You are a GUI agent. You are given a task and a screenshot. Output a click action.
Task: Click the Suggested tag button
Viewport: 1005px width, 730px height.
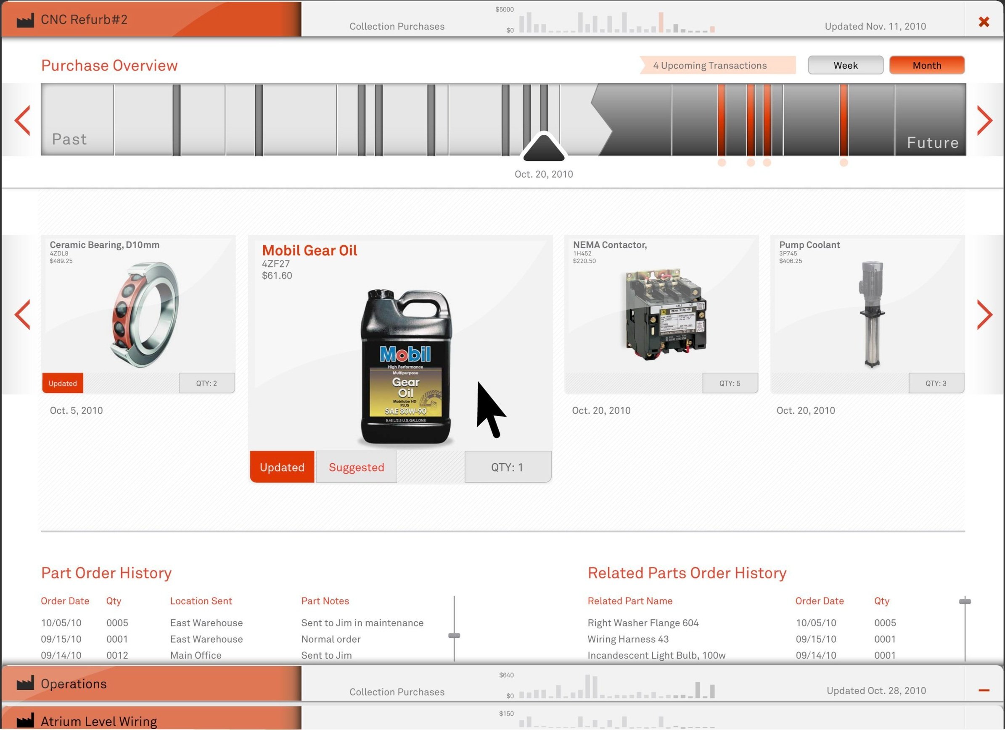point(356,467)
